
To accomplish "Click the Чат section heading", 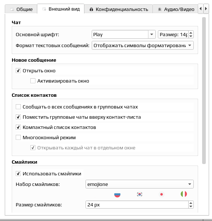I will [16, 22].
